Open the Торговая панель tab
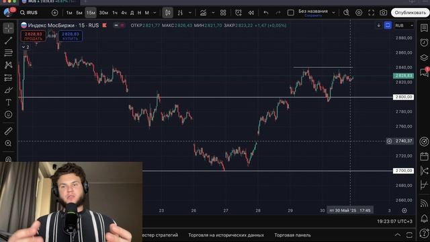 pyautogui.click(x=293, y=235)
